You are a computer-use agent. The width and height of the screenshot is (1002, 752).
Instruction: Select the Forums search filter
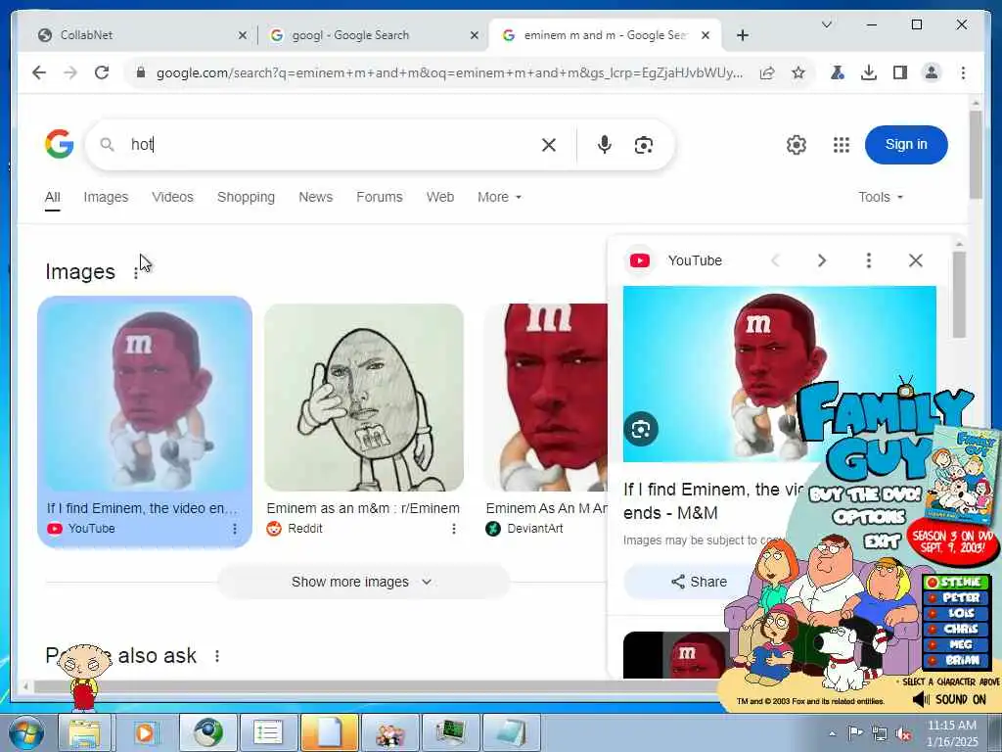[x=380, y=197]
